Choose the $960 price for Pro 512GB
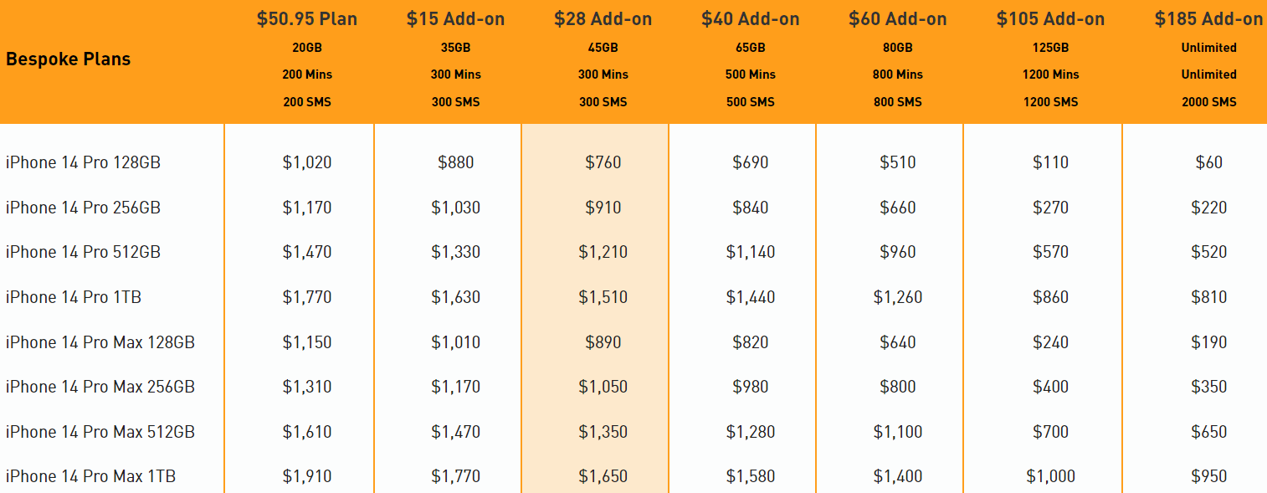Screen dimensions: 1267x493 [897, 252]
